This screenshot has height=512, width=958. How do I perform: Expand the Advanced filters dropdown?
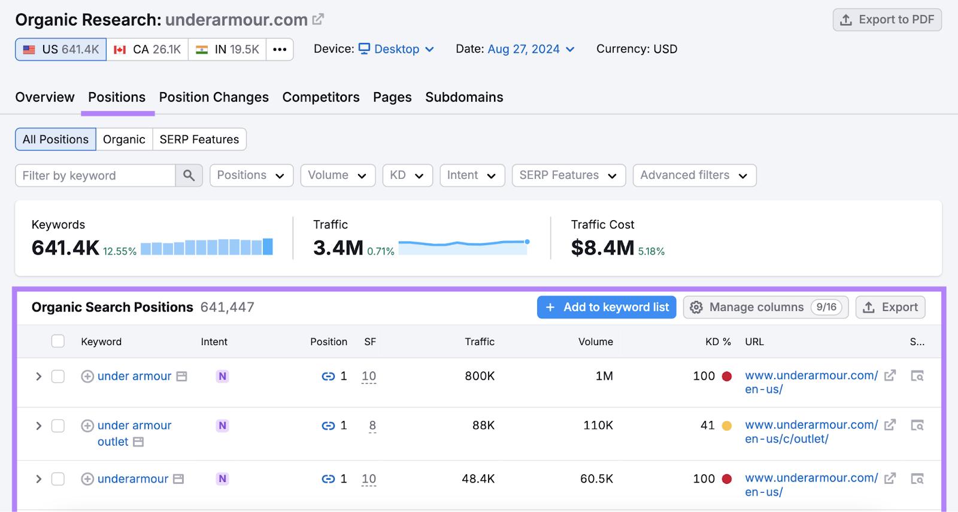click(694, 175)
